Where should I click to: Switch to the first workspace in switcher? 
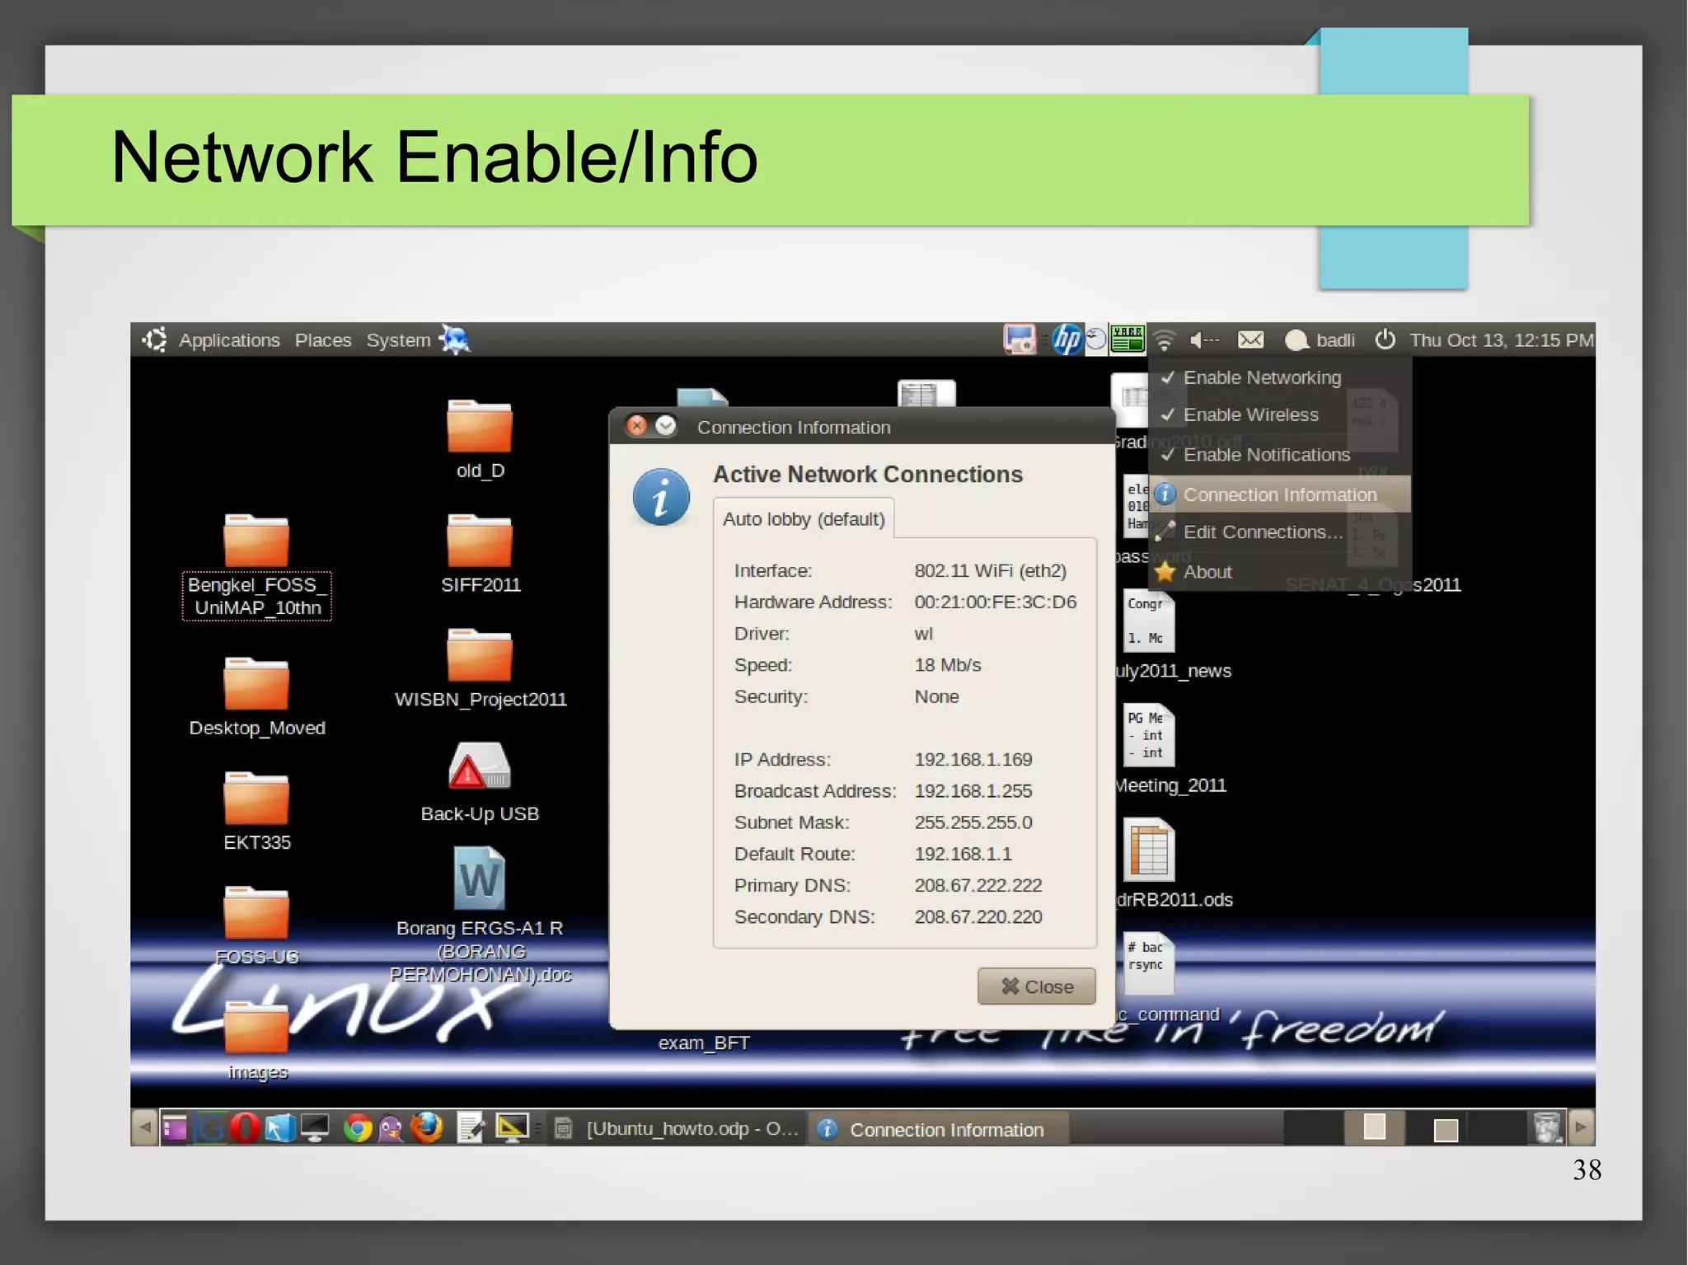(x=1314, y=1127)
